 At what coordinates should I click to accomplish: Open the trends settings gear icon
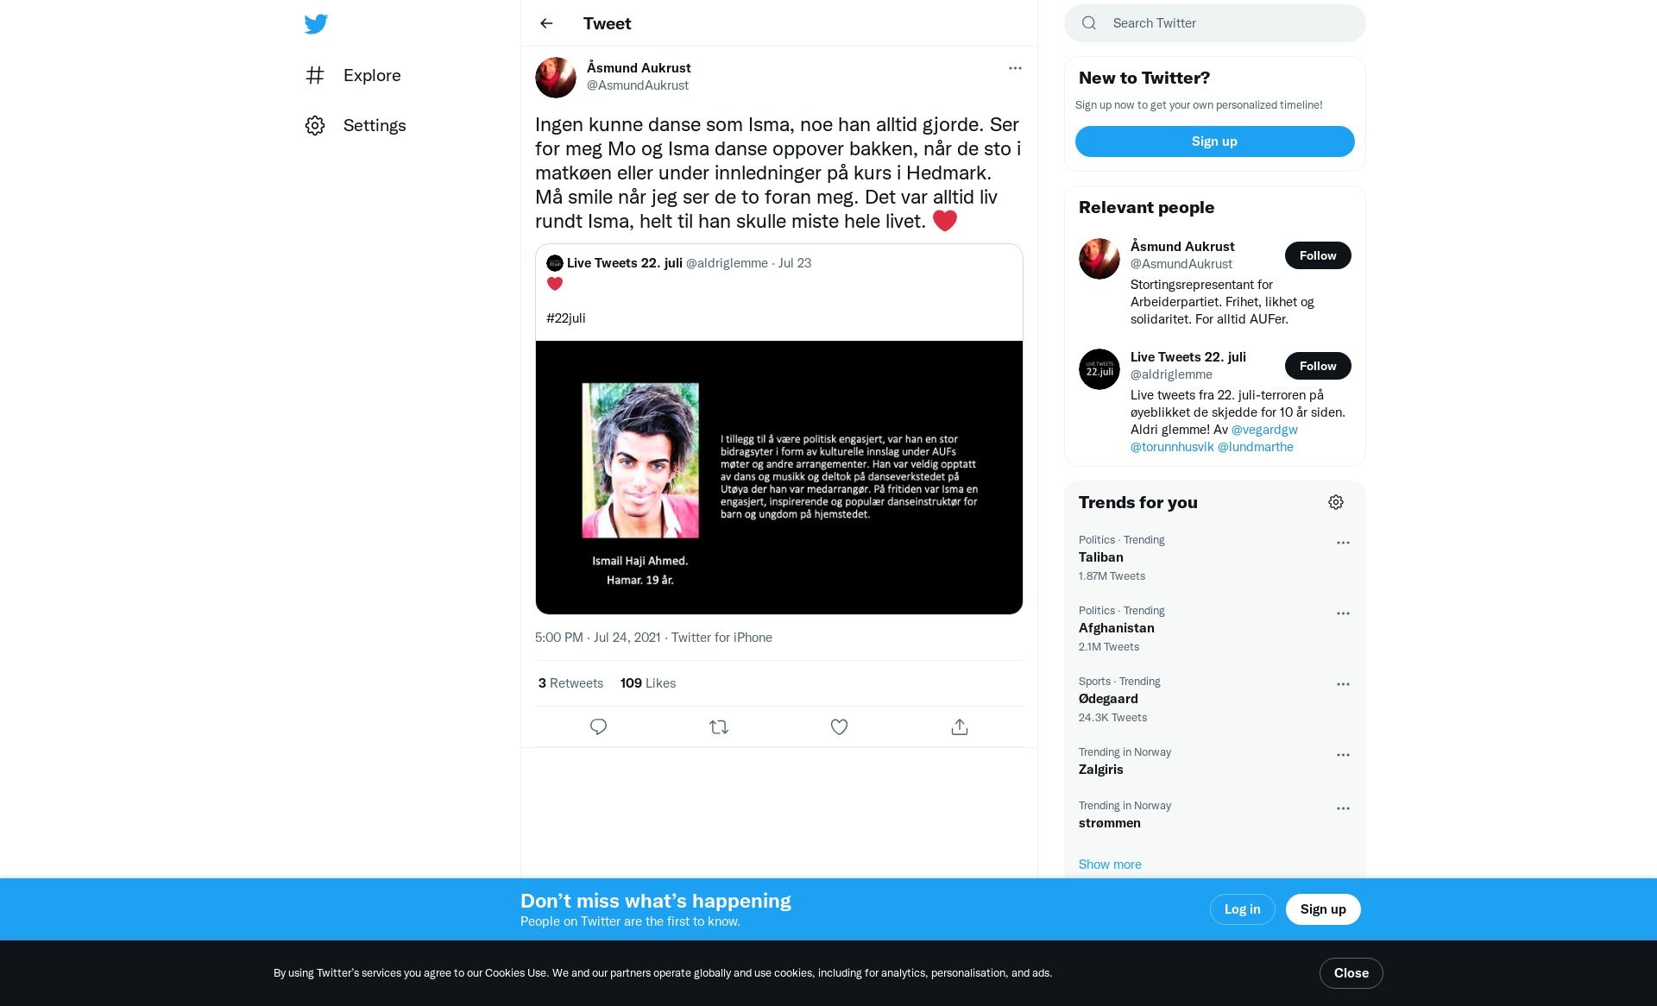(1336, 502)
